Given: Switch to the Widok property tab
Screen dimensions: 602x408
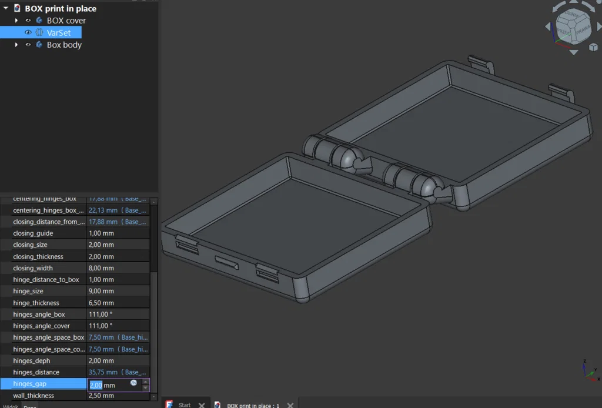Looking at the screenshot, I should 11,406.
